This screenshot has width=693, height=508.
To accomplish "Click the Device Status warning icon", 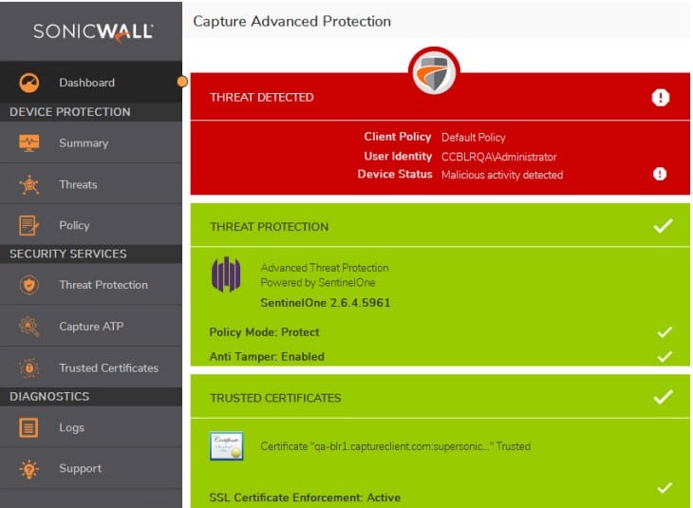I will [x=660, y=174].
